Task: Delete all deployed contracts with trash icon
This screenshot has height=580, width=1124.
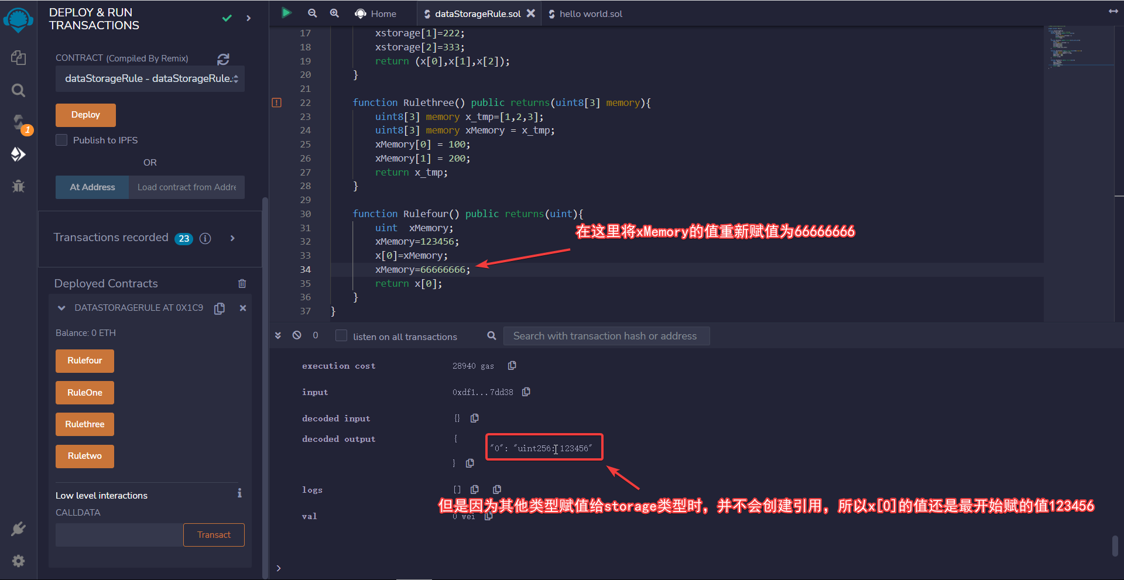Action: 242,284
